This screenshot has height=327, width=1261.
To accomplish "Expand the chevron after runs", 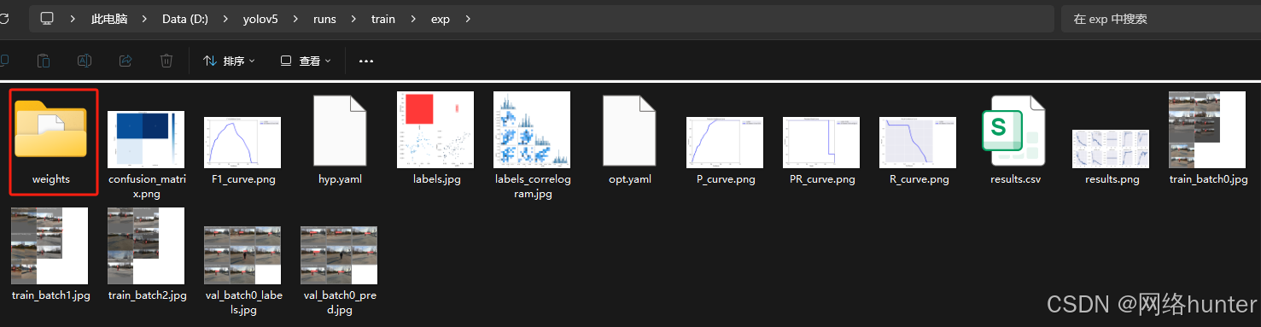I will 354,19.
